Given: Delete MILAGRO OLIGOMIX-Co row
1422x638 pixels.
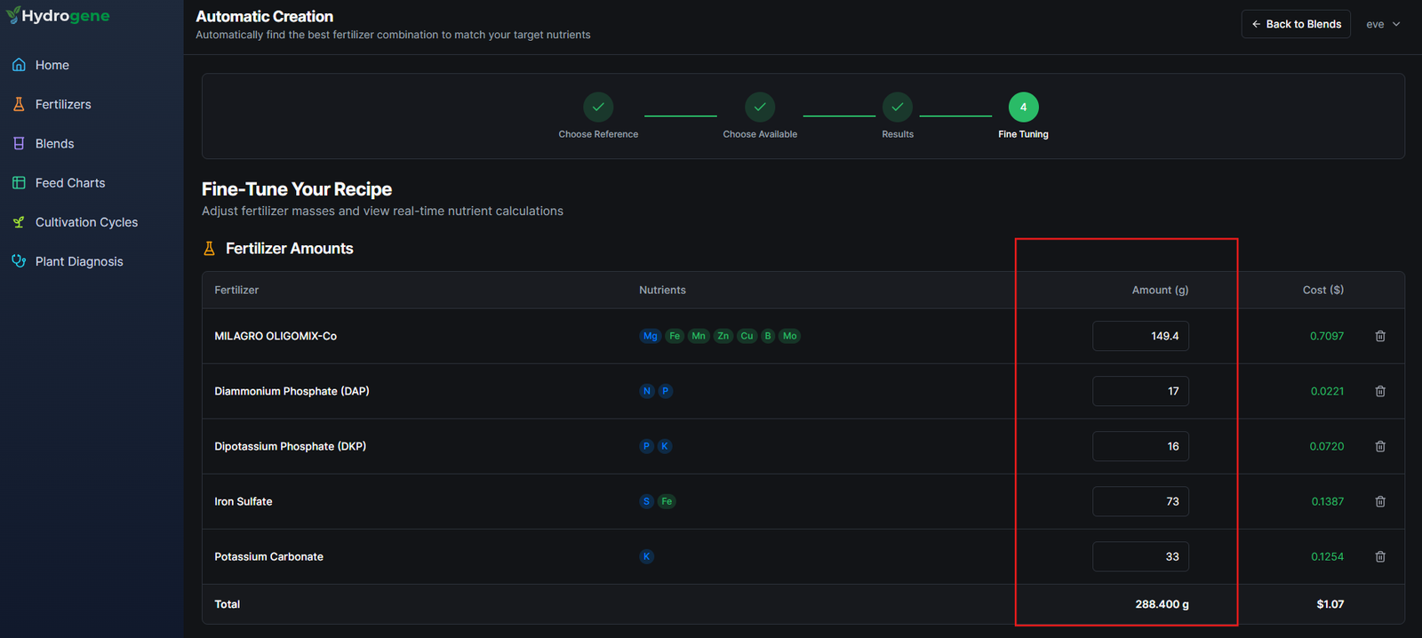Looking at the screenshot, I should point(1380,336).
